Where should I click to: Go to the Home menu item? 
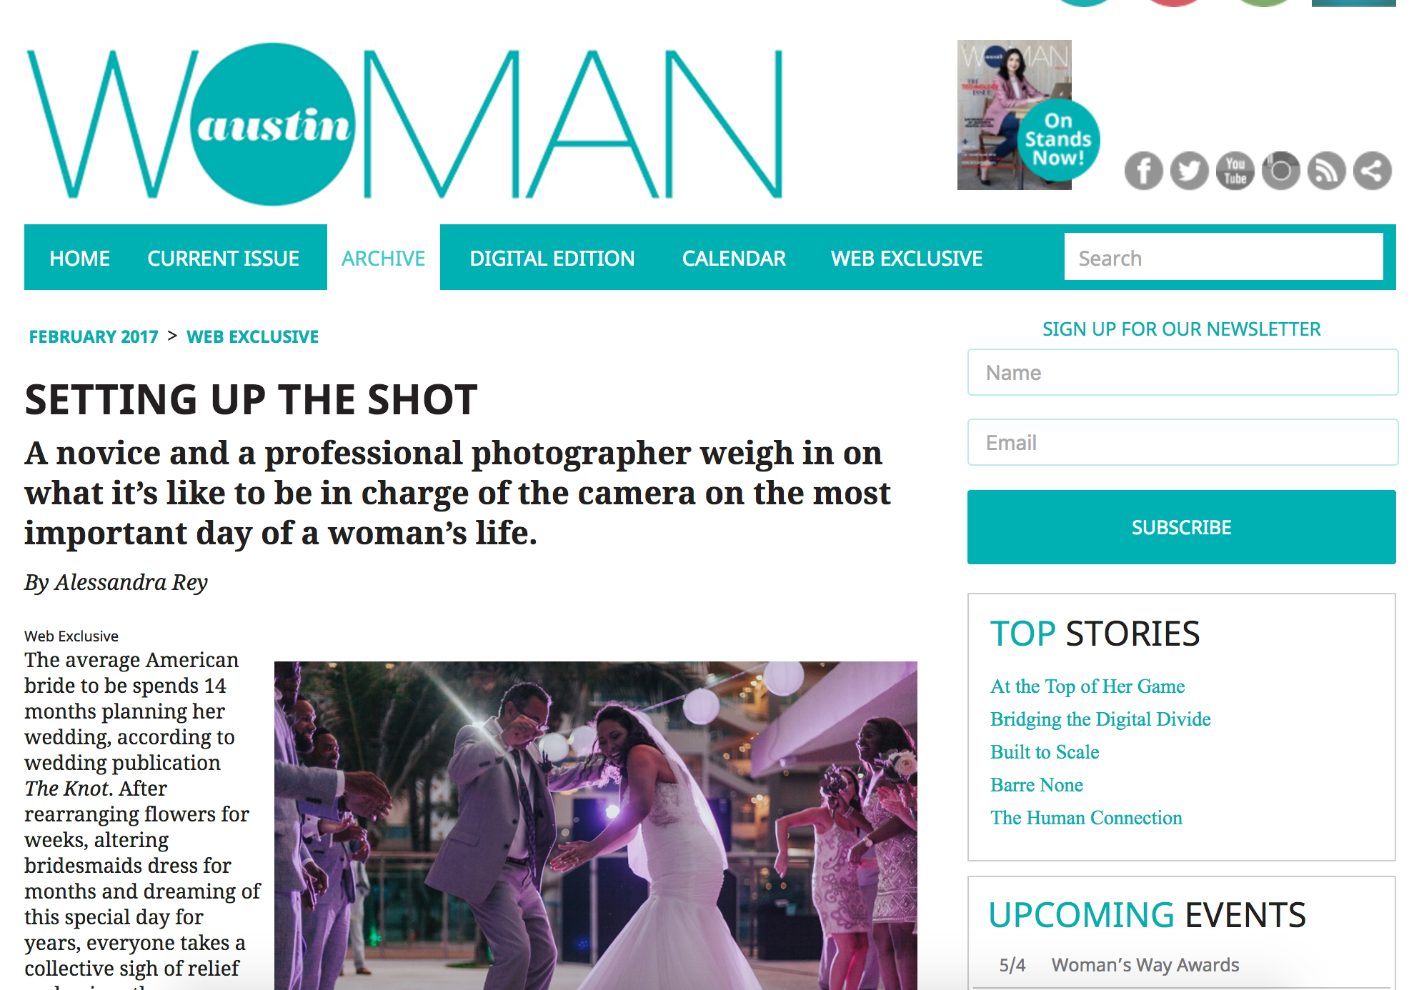79,258
